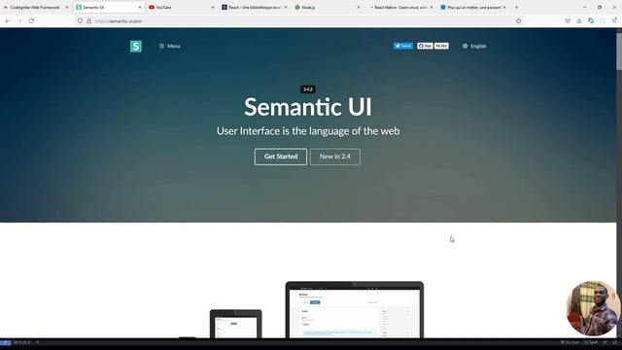This screenshot has width=622, height=350.
Task: Click the presenter webcam overlay
Action: click(593, 308)
